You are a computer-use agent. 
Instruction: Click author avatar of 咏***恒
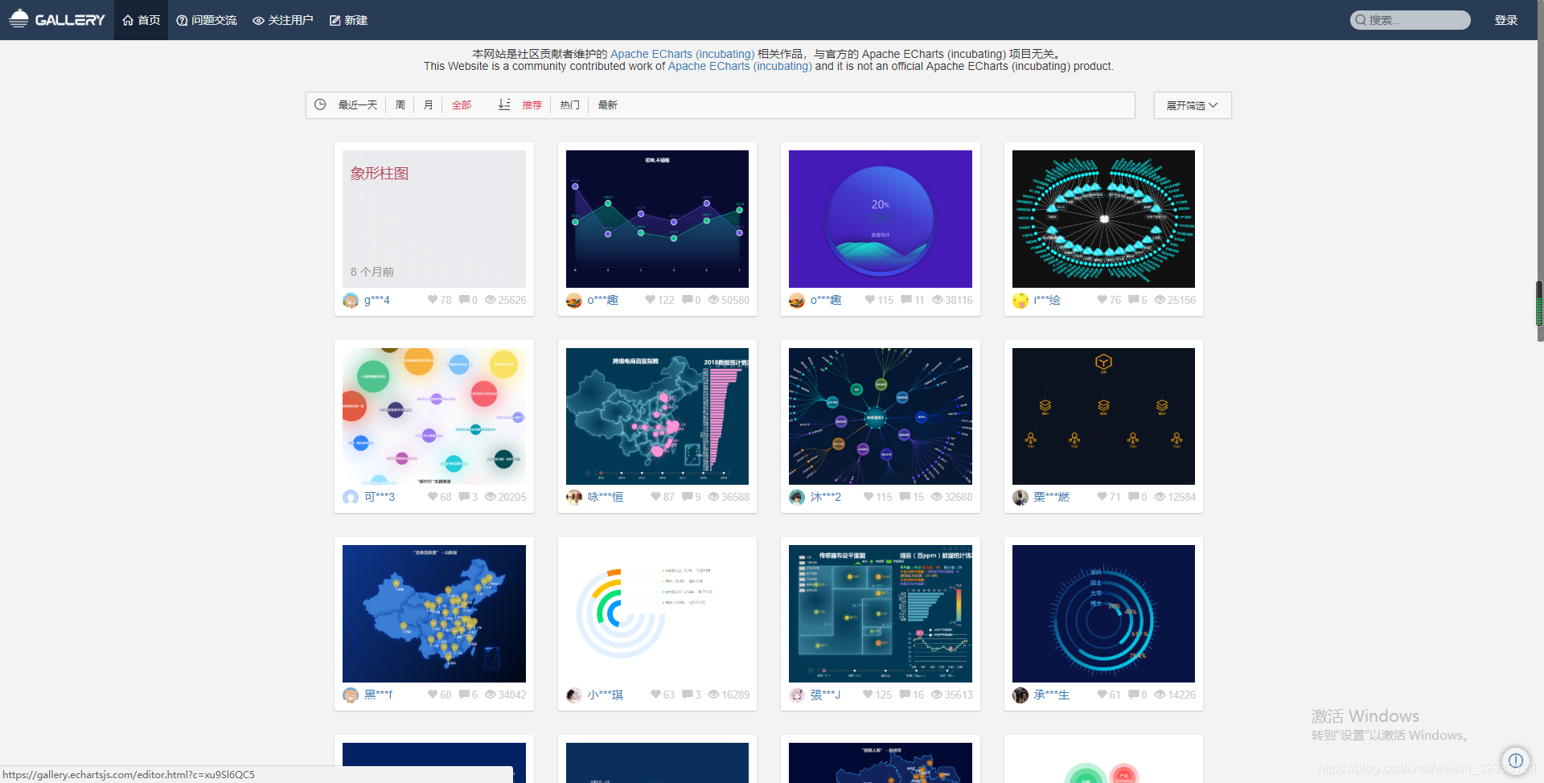pos(574,498)
